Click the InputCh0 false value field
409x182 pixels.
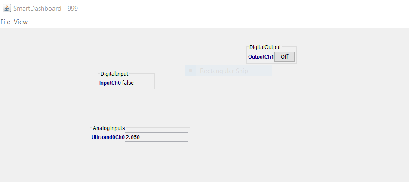[137, 83]
